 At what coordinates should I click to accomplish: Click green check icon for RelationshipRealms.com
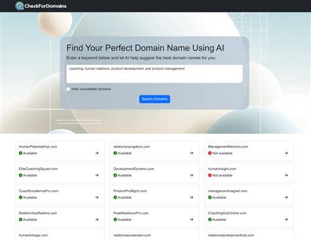pyautogui.click(x=20, y=220)
